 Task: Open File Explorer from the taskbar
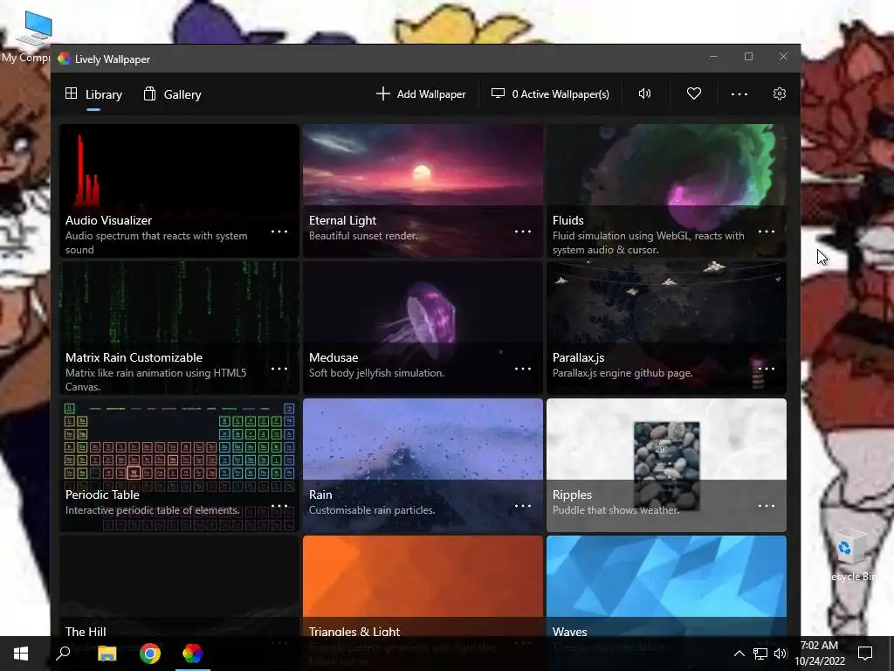tap(107, 654)
